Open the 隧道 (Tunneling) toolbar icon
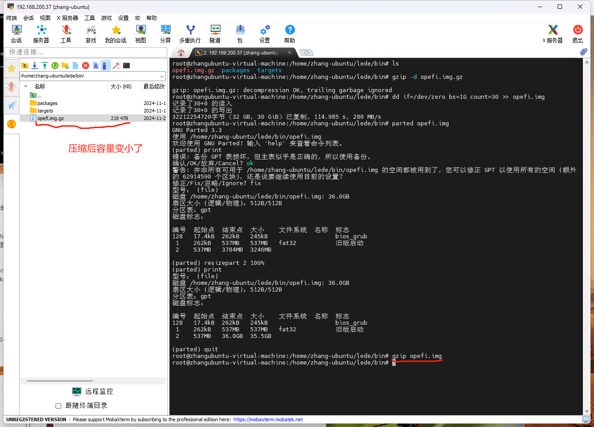594x427 pixels. (215, 34)
